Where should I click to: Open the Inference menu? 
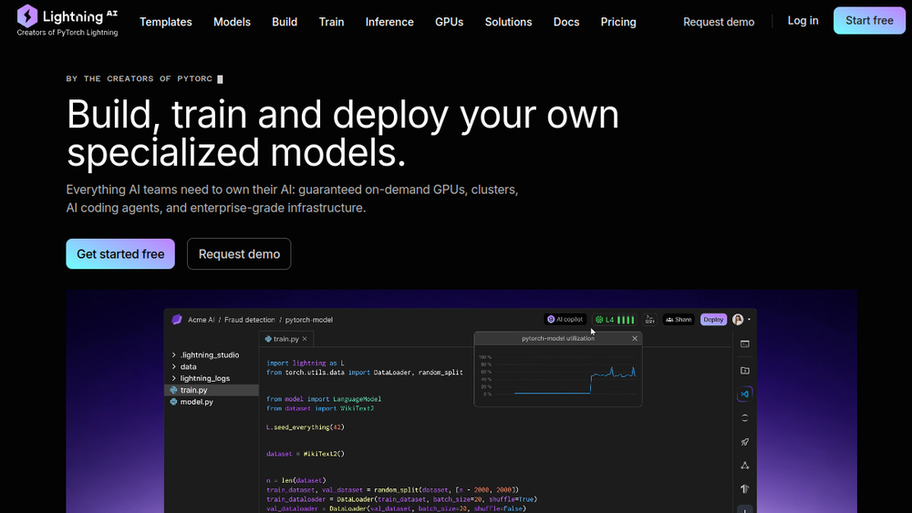[x=389, y=22]
